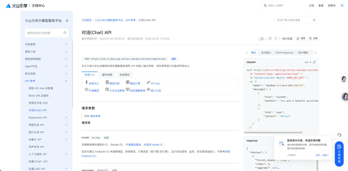Click the 火山方舟大模型服务平台 breadcrumb

[109, 20]
